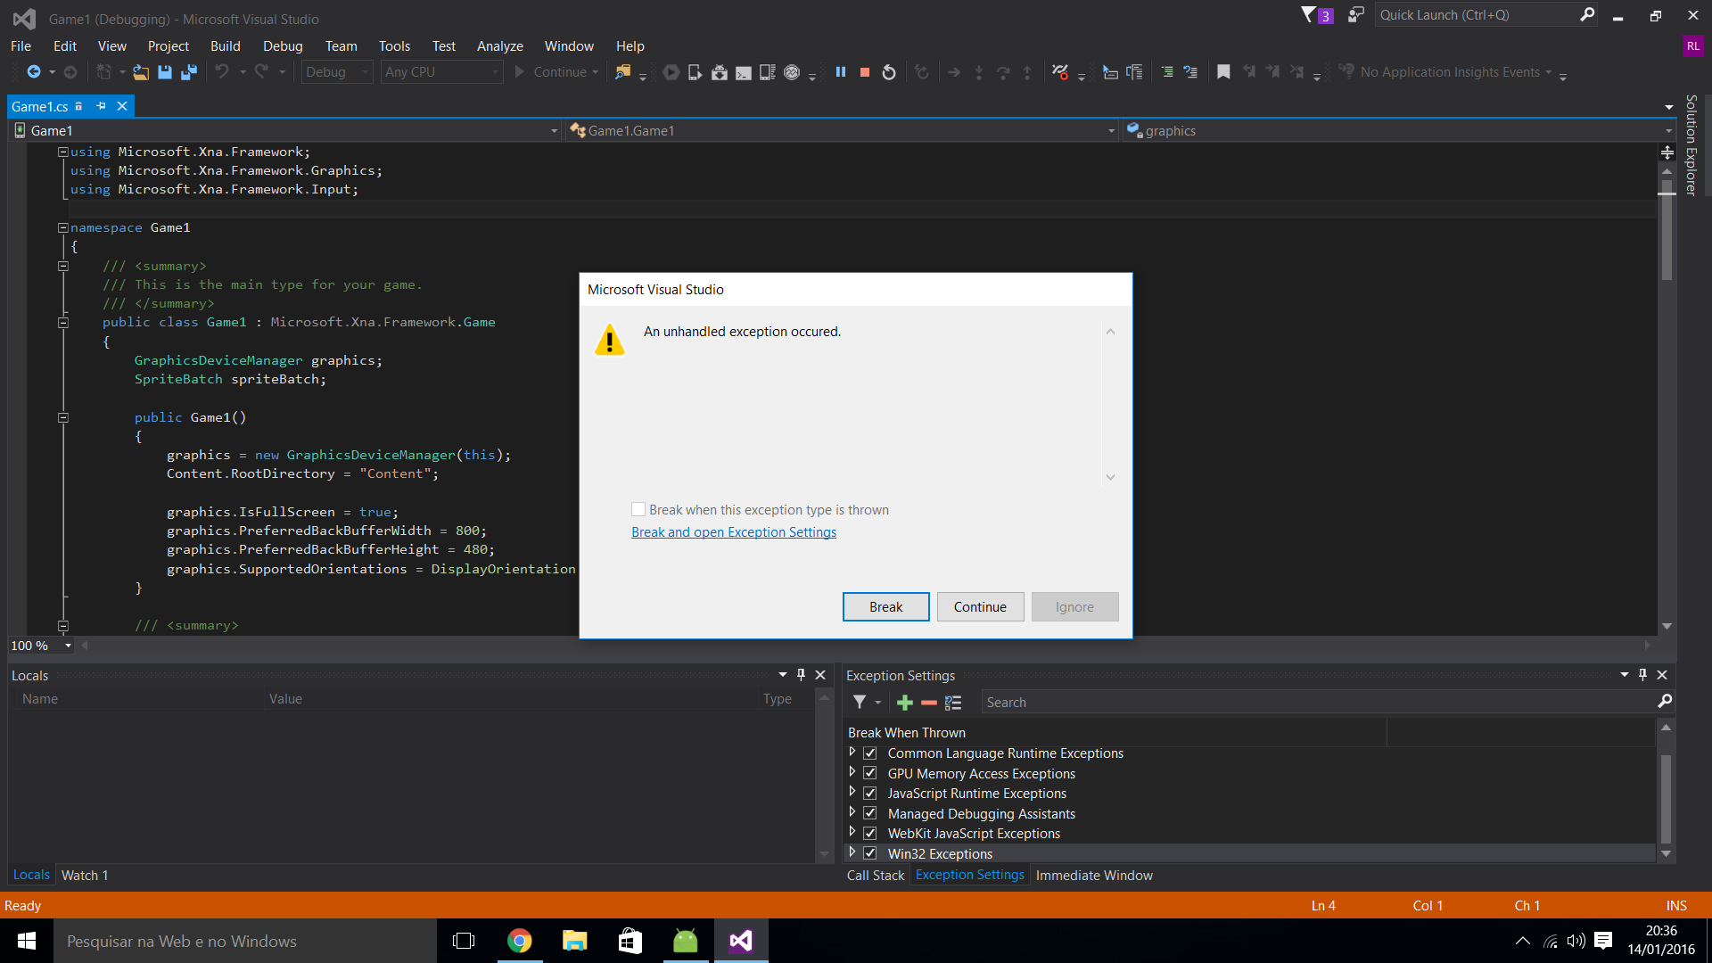Click the Break button in dialog

coord(886,607)
